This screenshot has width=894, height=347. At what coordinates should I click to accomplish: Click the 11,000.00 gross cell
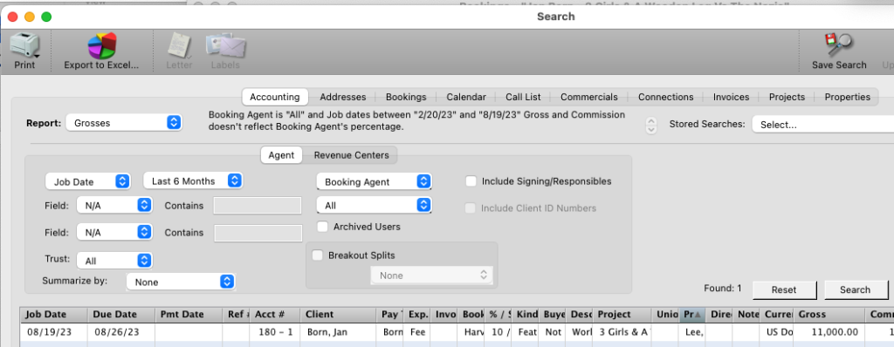click(x=829, y=331)
